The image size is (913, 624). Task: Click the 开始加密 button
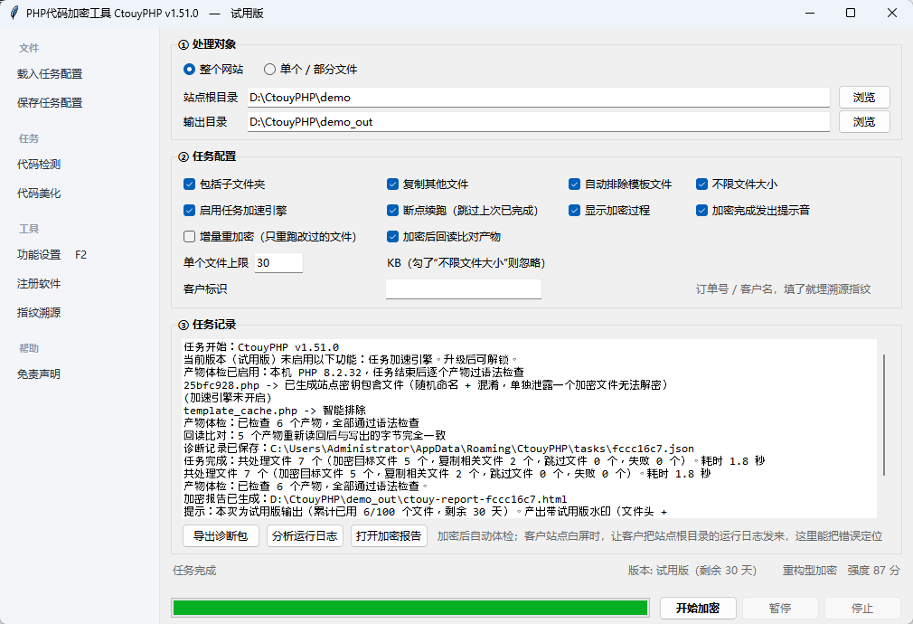(x=698, y=609)
